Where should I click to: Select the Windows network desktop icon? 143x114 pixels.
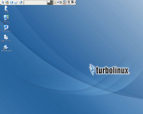click(x=6, y=19)
